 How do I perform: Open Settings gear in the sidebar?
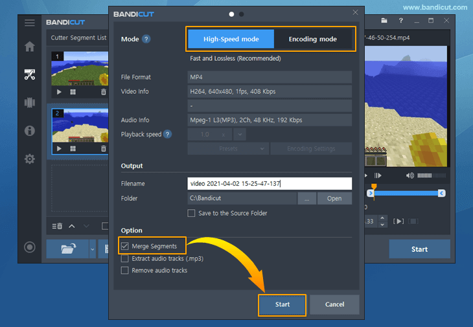30,159
